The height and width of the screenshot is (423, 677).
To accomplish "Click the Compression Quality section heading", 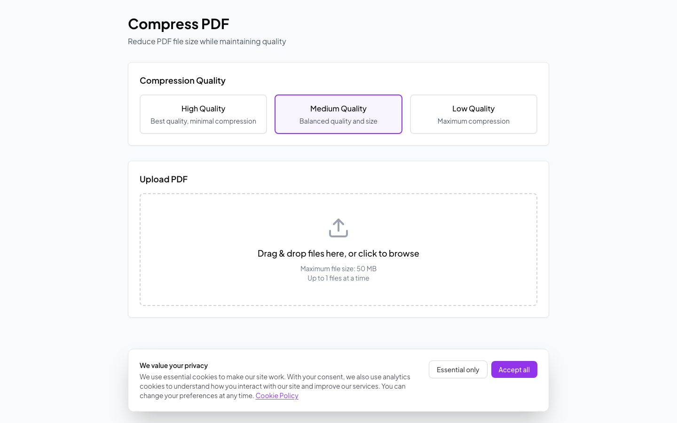I will coord(182,80).
